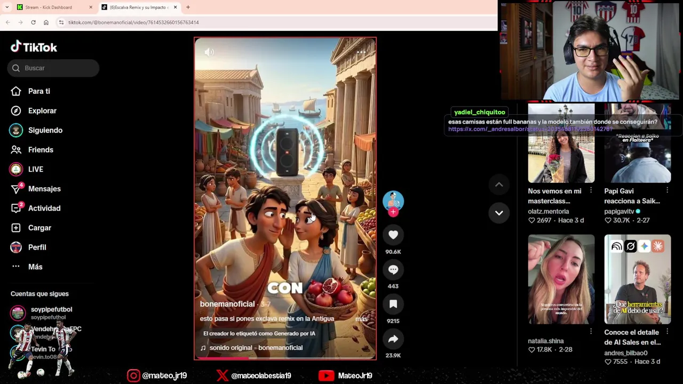
Task: Open the olatz.mentoria author link
Action: (548, 211)
